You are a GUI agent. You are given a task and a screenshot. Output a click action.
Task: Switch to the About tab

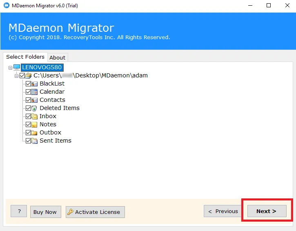pyautogui.click(x=58, y=57)
